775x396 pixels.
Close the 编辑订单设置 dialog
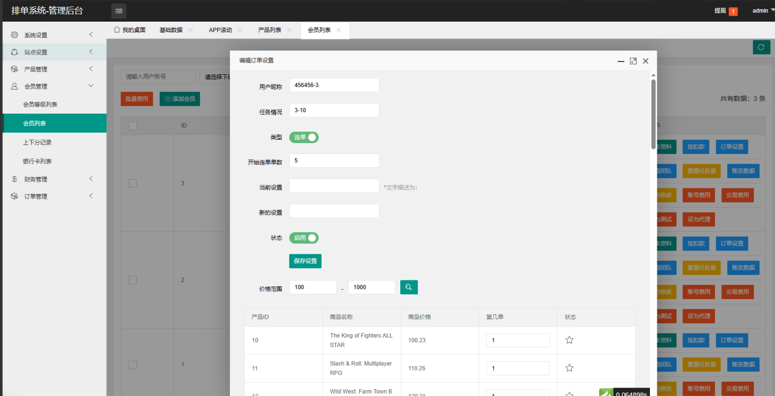(x=646, y=61)
